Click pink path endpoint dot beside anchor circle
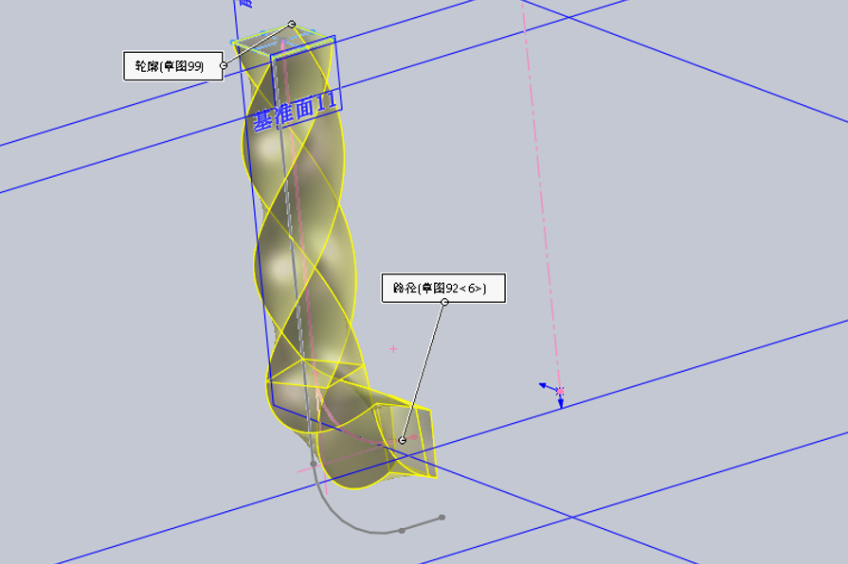The width and height of the screenshot is (848, 564). click(414, 437)
